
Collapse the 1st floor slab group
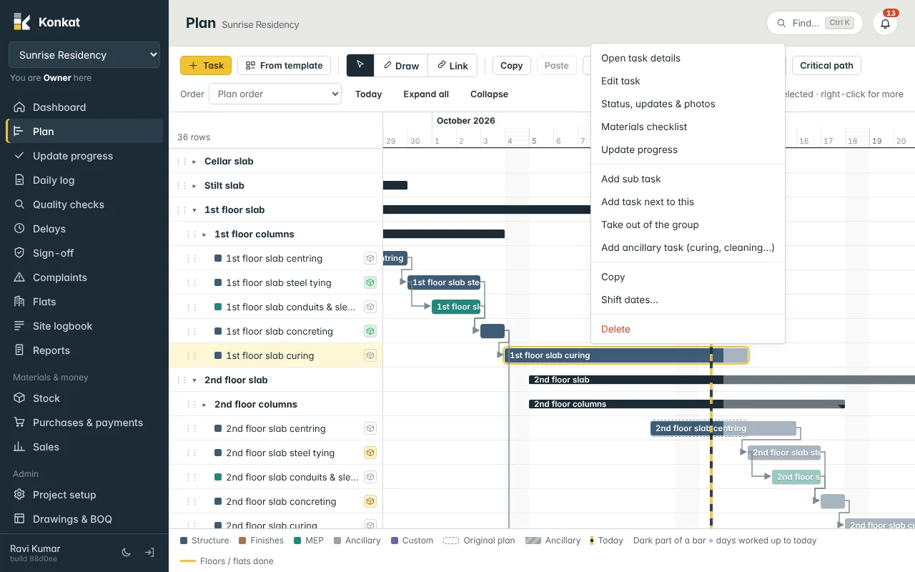coord(194,210)
